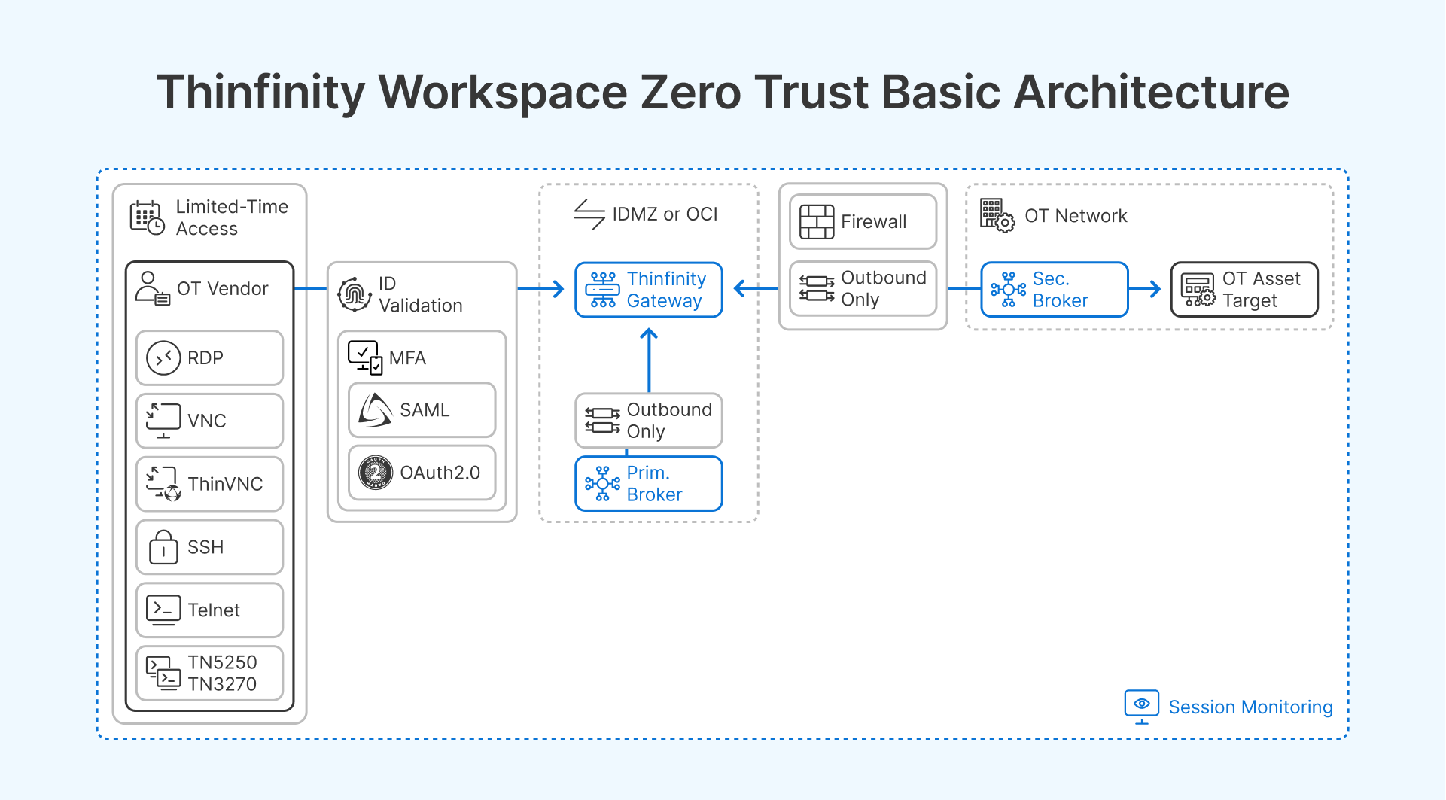The height and width of the screenshot is (800, 1446).
Task: Click the "OT Vendor" text
Action: (222, 289)
